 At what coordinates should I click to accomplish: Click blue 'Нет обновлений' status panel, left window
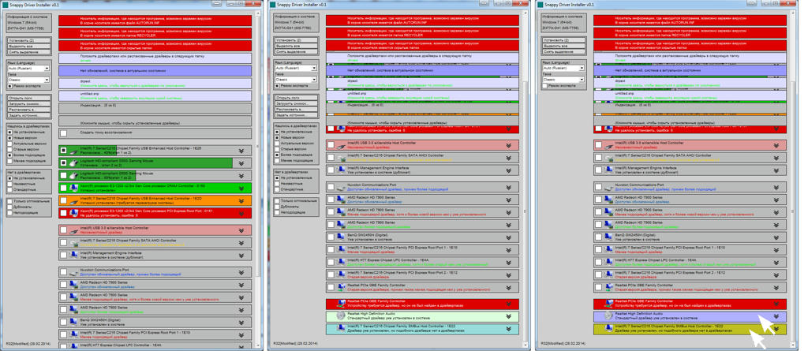[155, 71]
